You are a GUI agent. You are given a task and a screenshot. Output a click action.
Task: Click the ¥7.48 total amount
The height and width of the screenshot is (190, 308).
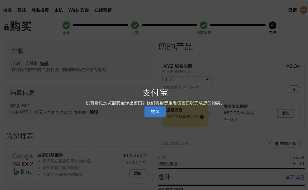[295, 178]
